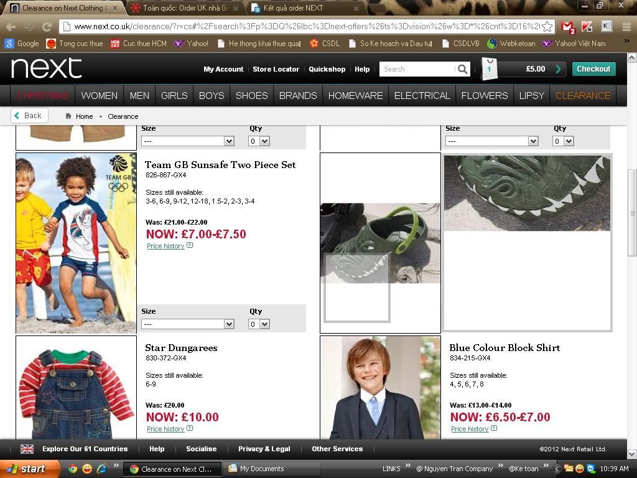Expand the bookmarks bar overflow chevron
The image size is (637, 478).
626,41
